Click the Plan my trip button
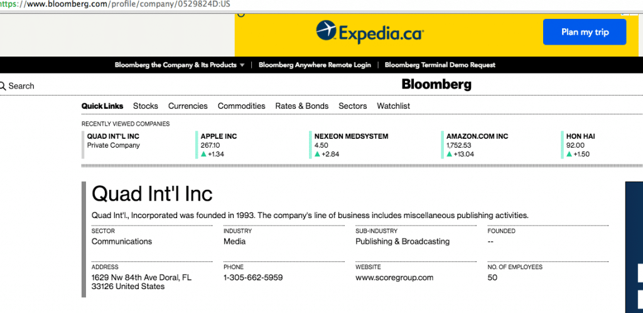The width and height of the screenshot is (643, 313). 585,32
